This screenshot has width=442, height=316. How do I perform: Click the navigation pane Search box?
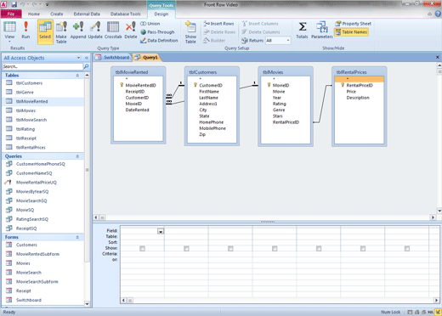(x=42, y=66)
